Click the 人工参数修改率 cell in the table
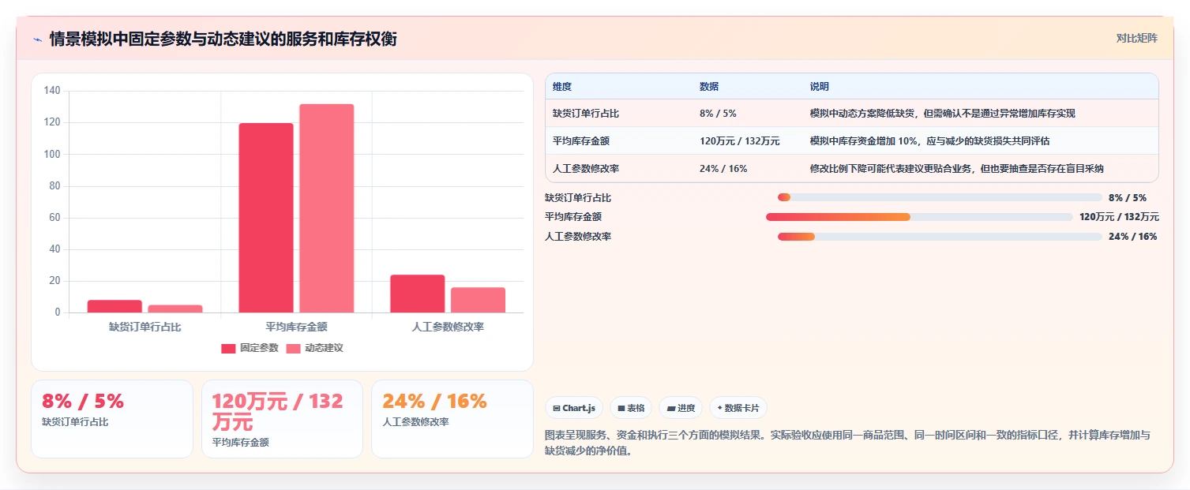Screen dimensions: 1190x490 618,169
